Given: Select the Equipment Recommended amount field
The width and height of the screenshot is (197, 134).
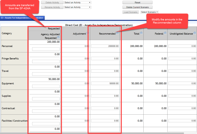Looking at the screenshot, I should point(105,83).
